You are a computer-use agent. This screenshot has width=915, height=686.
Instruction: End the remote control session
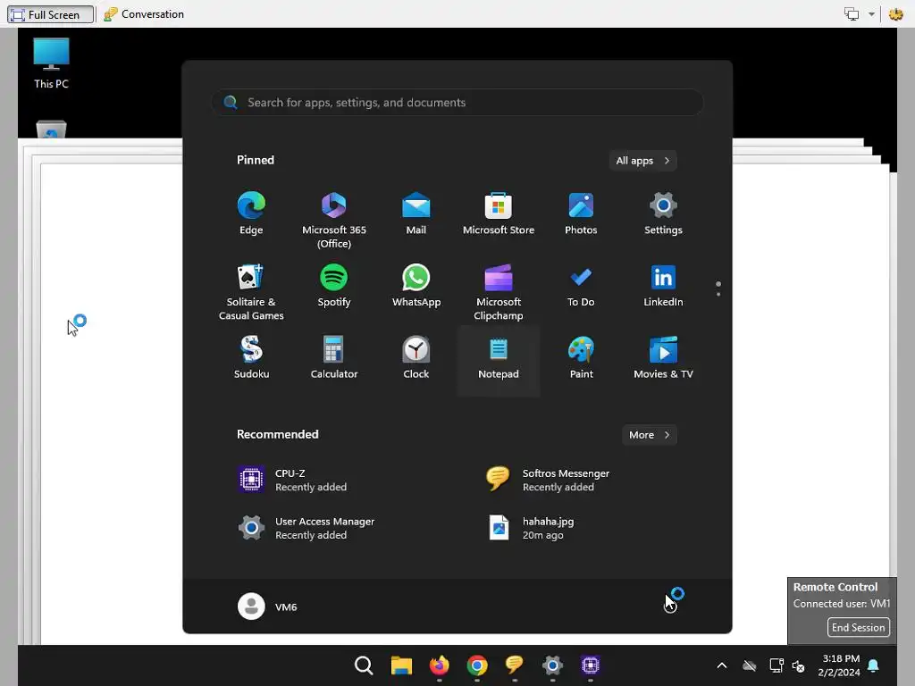tap(859, 628)
